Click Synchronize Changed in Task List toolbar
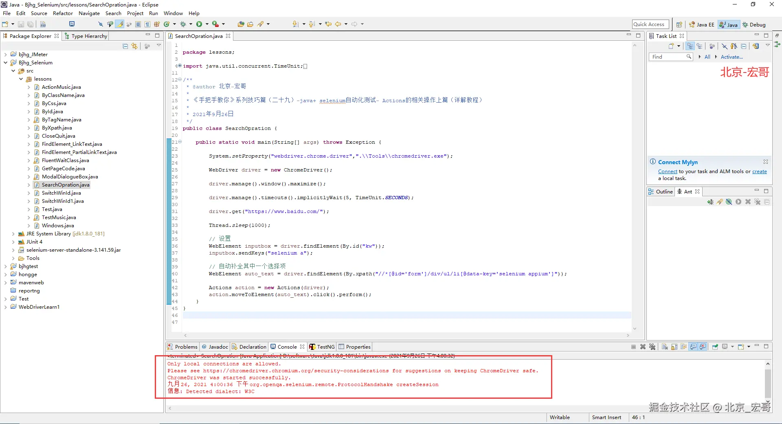This screenshot has width=782, height=424. click(x=756, y=46)
